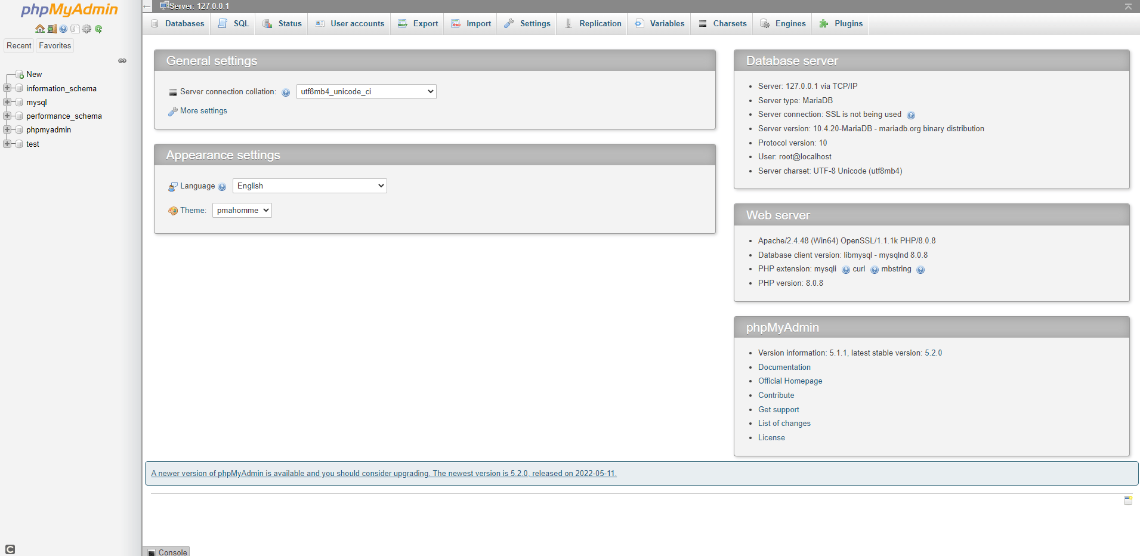
Task: Visit the Official Homepage link
Action: click(790, 381)
